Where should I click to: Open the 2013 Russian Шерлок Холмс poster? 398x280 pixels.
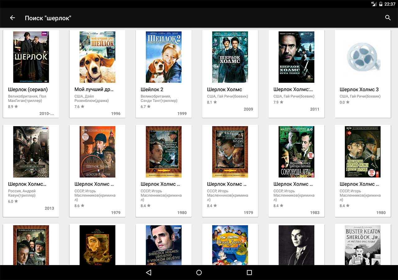(x=31, y=152)
